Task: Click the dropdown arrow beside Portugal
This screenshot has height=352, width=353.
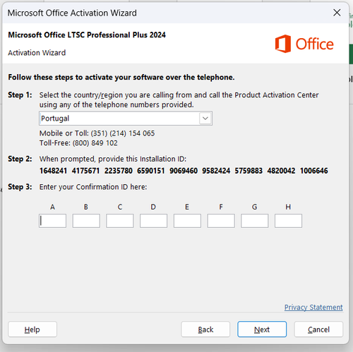Action: pyautogui.click(x=205, y=119)
